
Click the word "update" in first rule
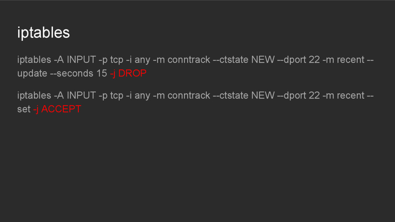(x=32, y=74)
